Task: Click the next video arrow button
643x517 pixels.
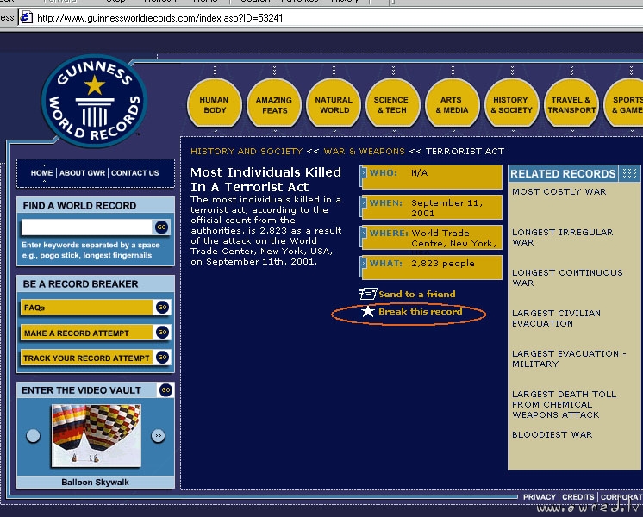Action: coord(159,435)
